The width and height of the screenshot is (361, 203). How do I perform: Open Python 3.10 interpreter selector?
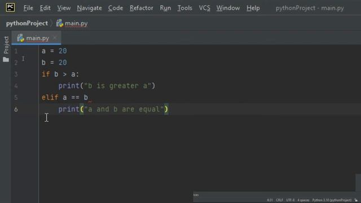coord(332,200)
